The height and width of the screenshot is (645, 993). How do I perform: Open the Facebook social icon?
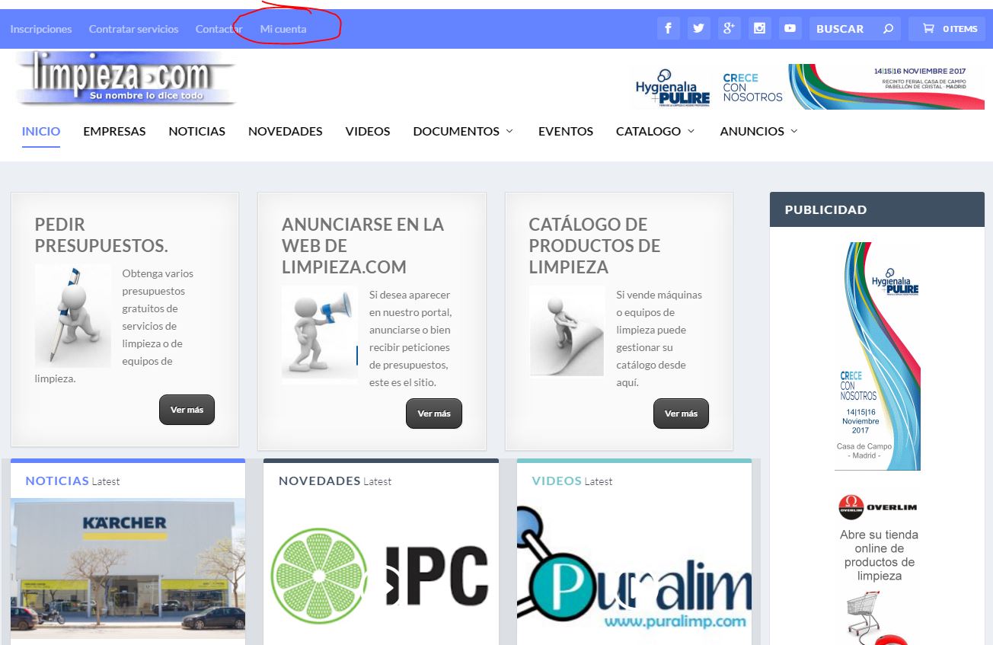click(668, 28)
